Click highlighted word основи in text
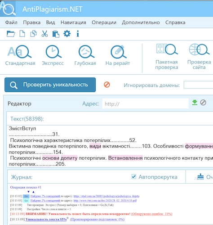 pos(51,158)
